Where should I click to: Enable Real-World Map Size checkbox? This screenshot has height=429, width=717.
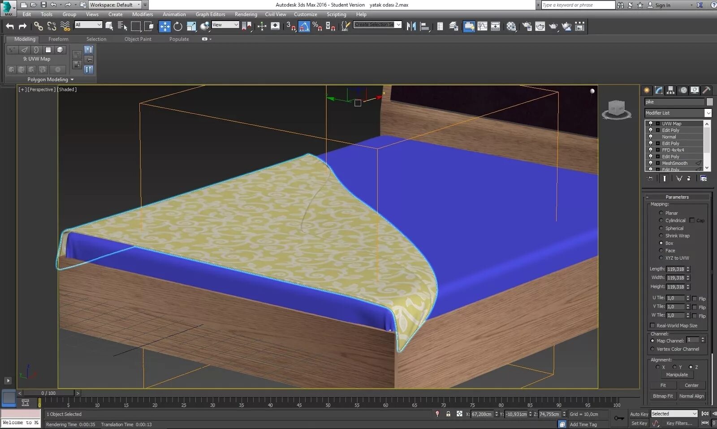pyautogui.click(x=652, y=326)
